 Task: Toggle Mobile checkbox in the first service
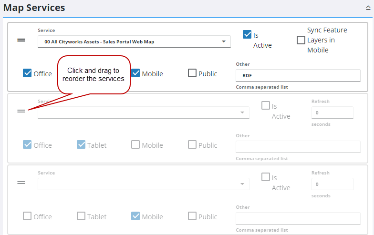[135, 73]
